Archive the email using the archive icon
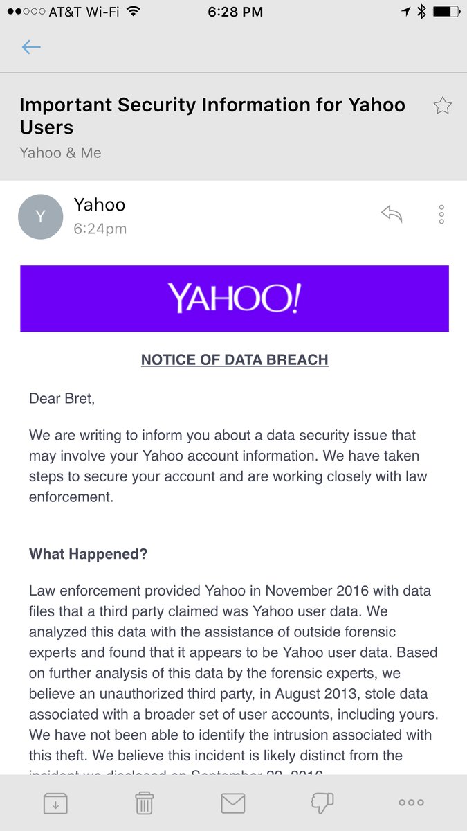Viewport: 467px width, 831px height. coord(56,802)
